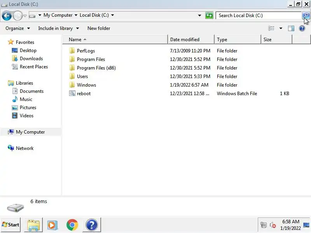Expand dropdown arrow before My Computer breadcrumb
Image resolution: width=311 pixels, height=233 pixels.
point(40,15)
